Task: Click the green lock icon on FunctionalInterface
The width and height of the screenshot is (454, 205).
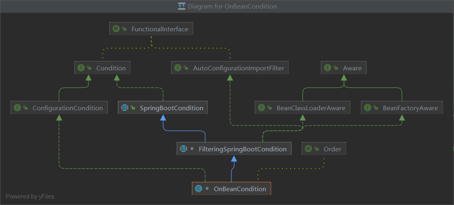Action: [124, 29]
